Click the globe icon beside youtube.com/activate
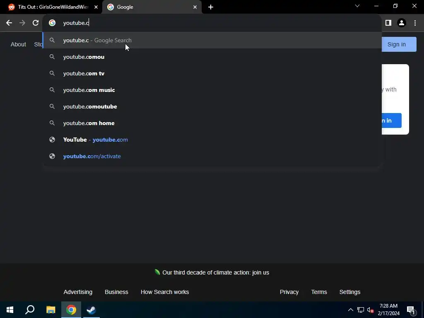 pos(52,156)
